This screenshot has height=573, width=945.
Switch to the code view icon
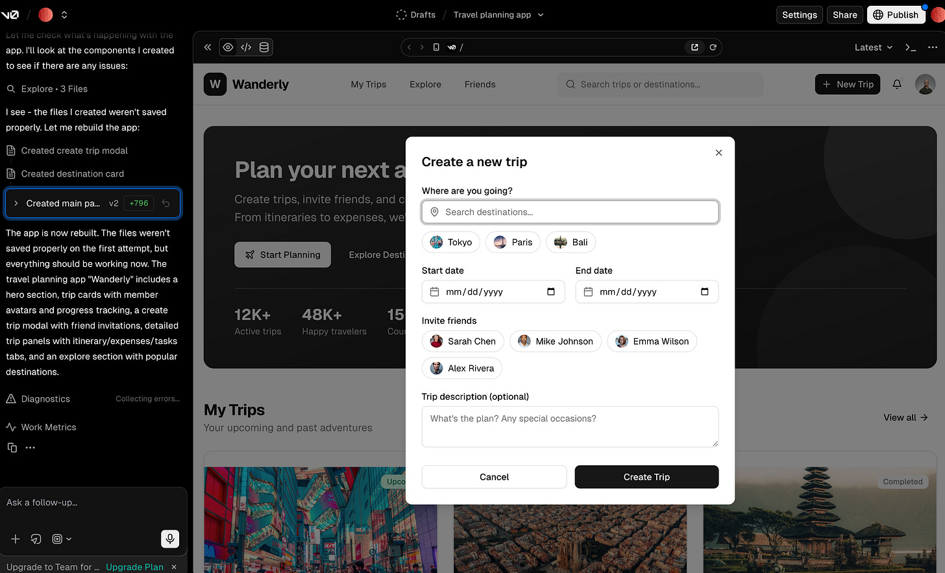pos(246,47)
